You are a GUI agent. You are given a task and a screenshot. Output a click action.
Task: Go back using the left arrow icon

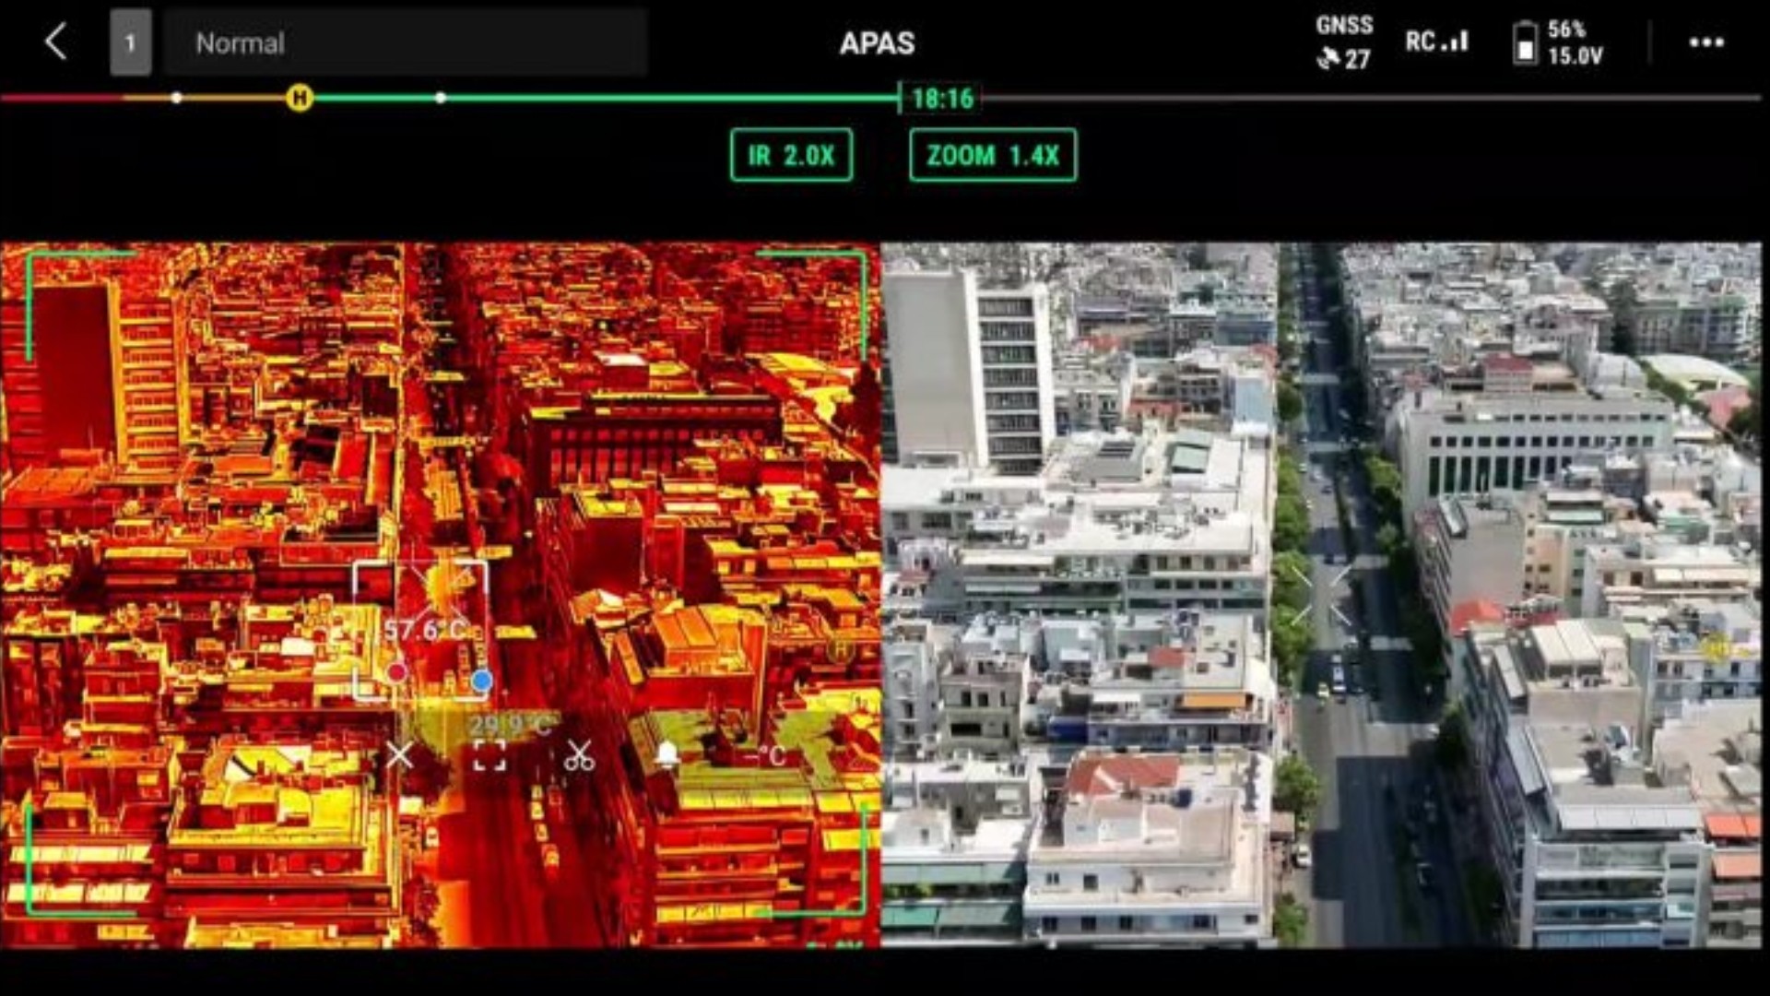click(56, 42)
